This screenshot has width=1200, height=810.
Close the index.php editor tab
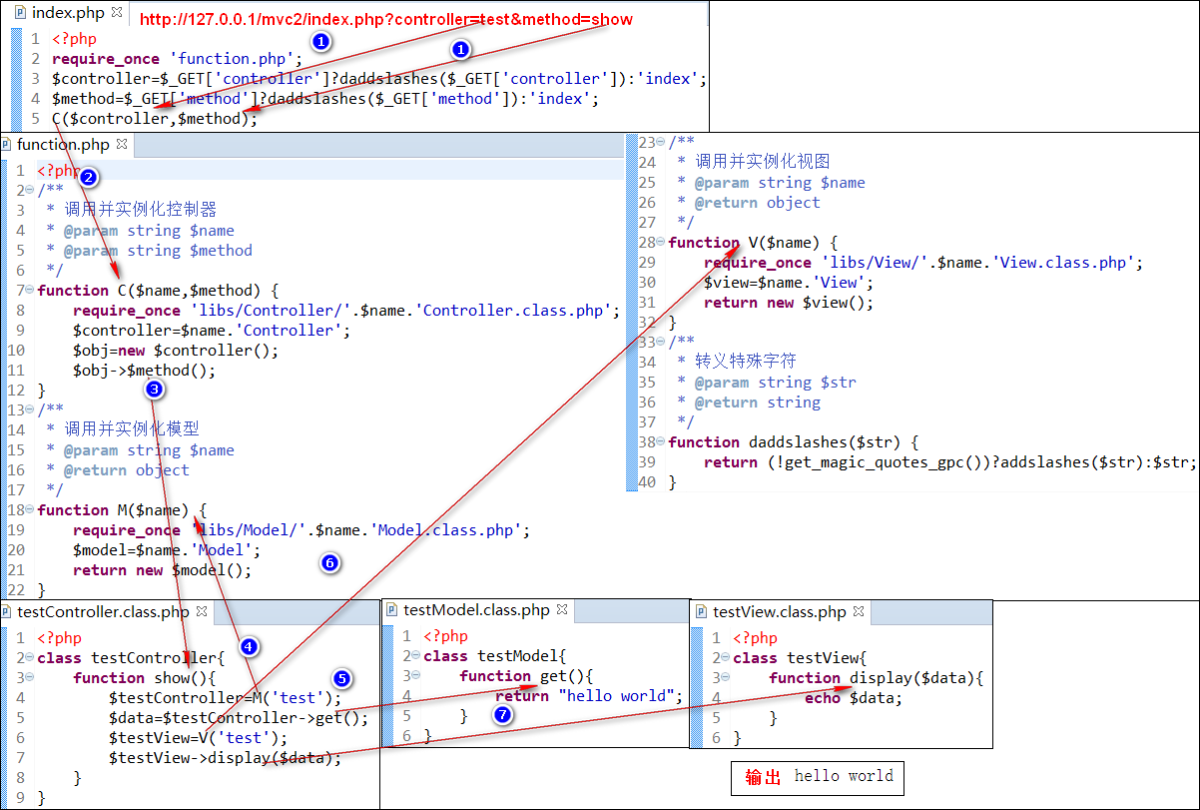[116, 13]
